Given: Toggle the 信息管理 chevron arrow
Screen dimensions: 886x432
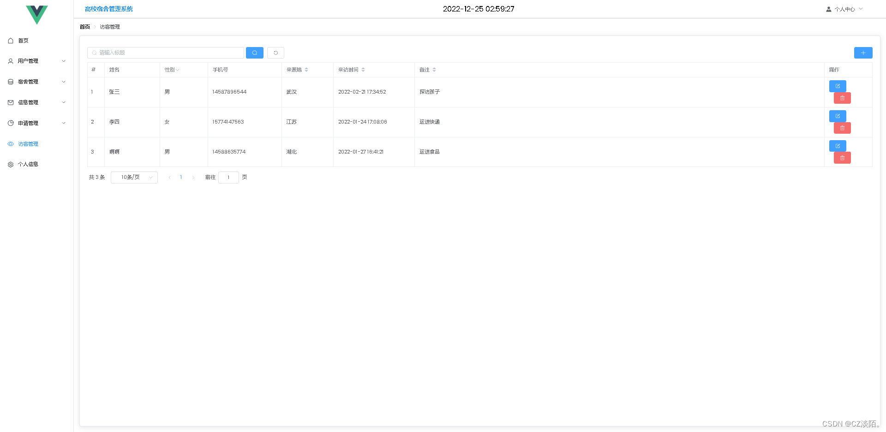Looking at the screenshot, I should pos(64,102).
